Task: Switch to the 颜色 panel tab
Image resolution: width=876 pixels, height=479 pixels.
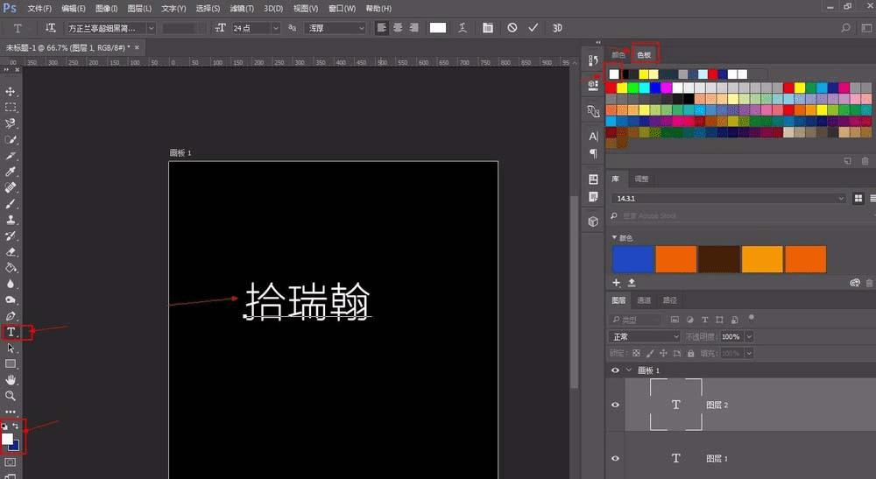Action: pos(619,54)
